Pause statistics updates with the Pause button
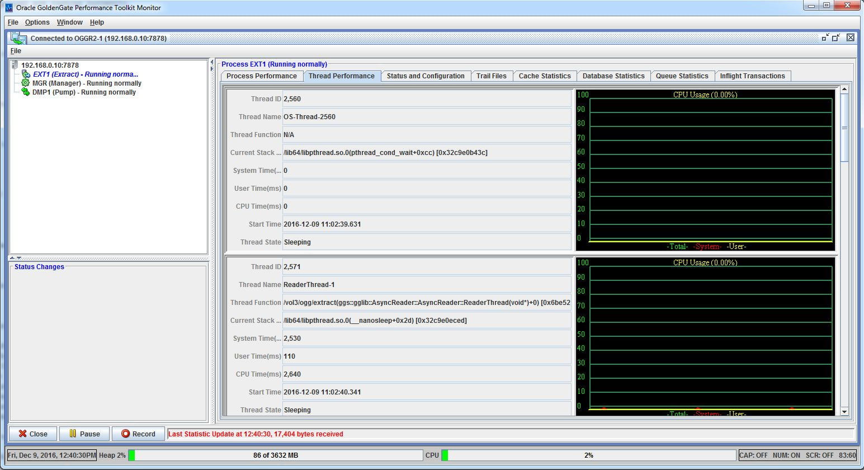This screenshot has width=864, height=470. point(84,434)
